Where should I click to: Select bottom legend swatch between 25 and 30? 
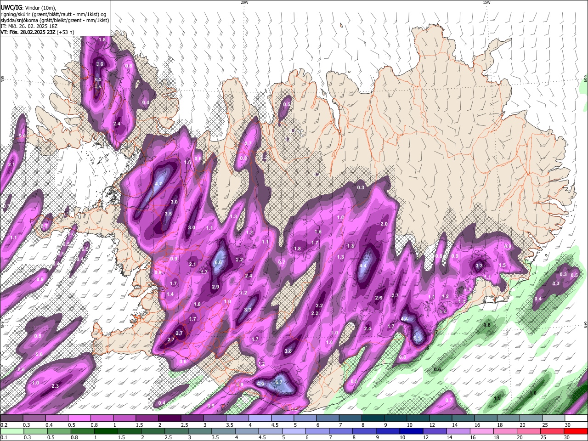tap(553, 431)
